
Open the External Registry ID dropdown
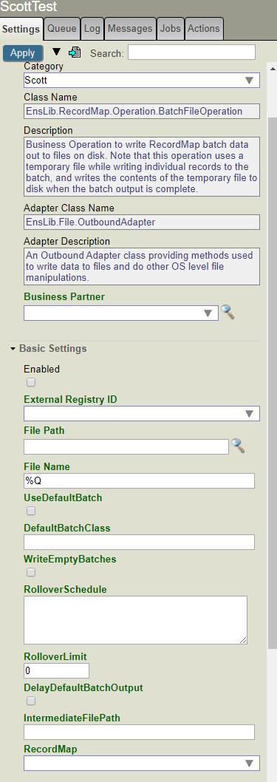(x=142, y=413)
